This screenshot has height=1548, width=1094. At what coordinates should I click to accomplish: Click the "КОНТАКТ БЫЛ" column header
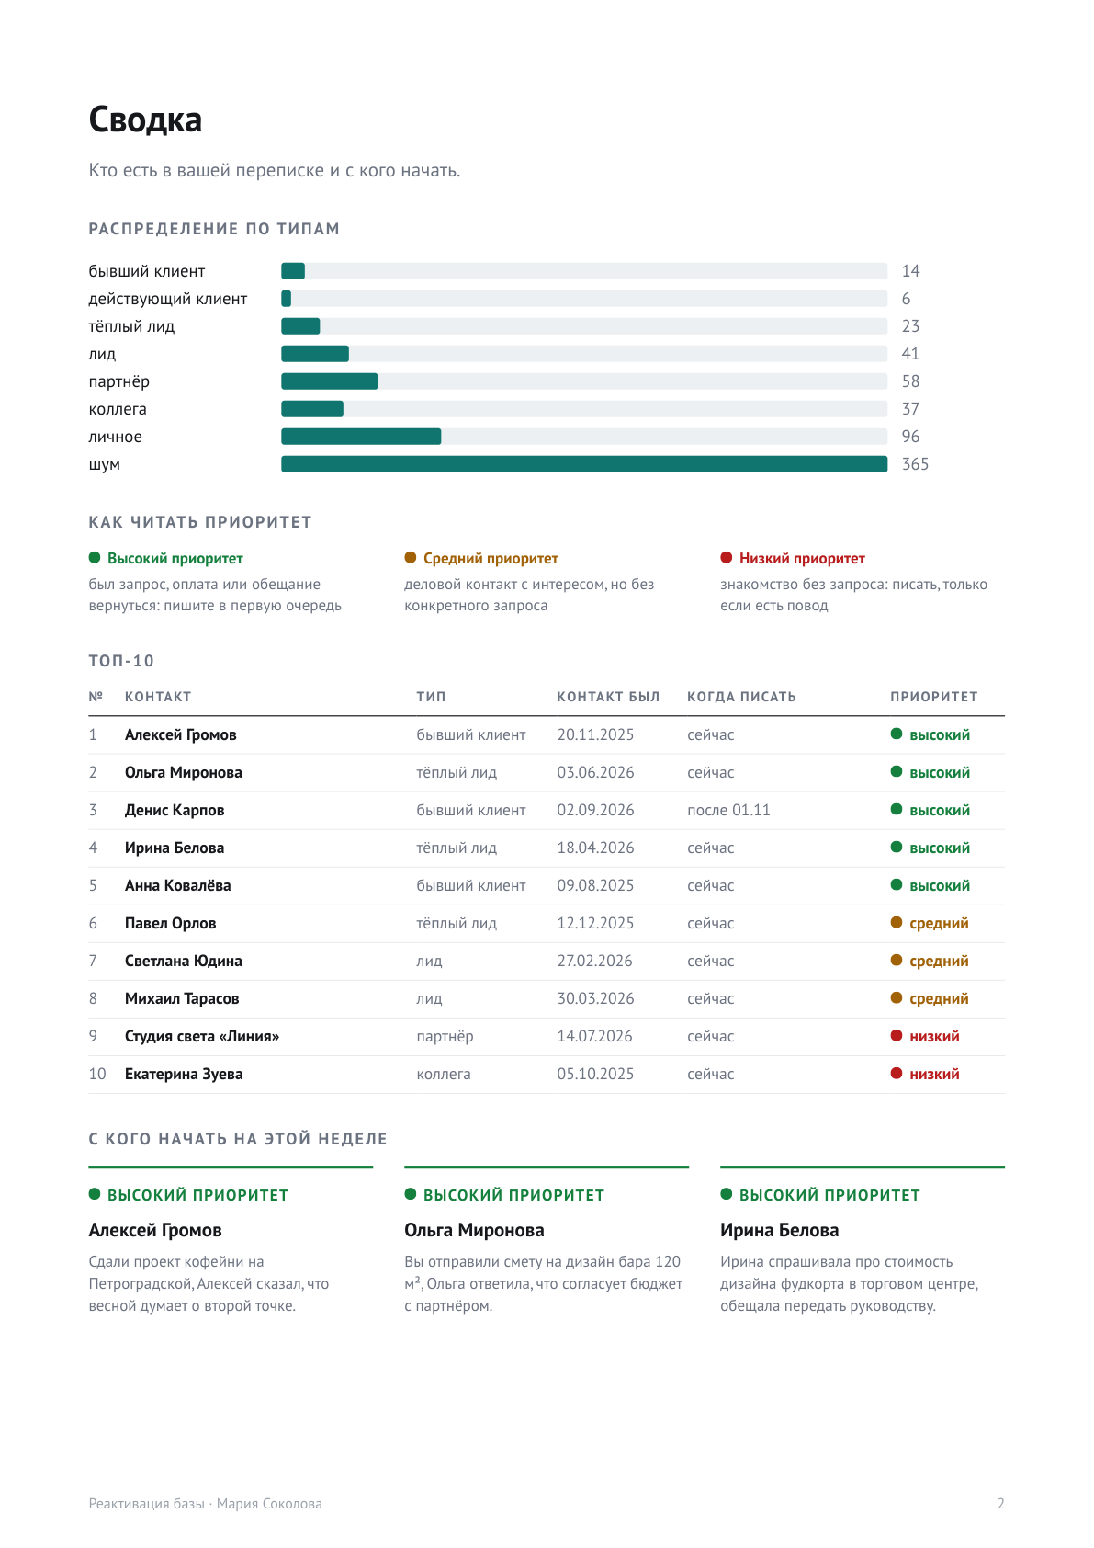(608, 697)
